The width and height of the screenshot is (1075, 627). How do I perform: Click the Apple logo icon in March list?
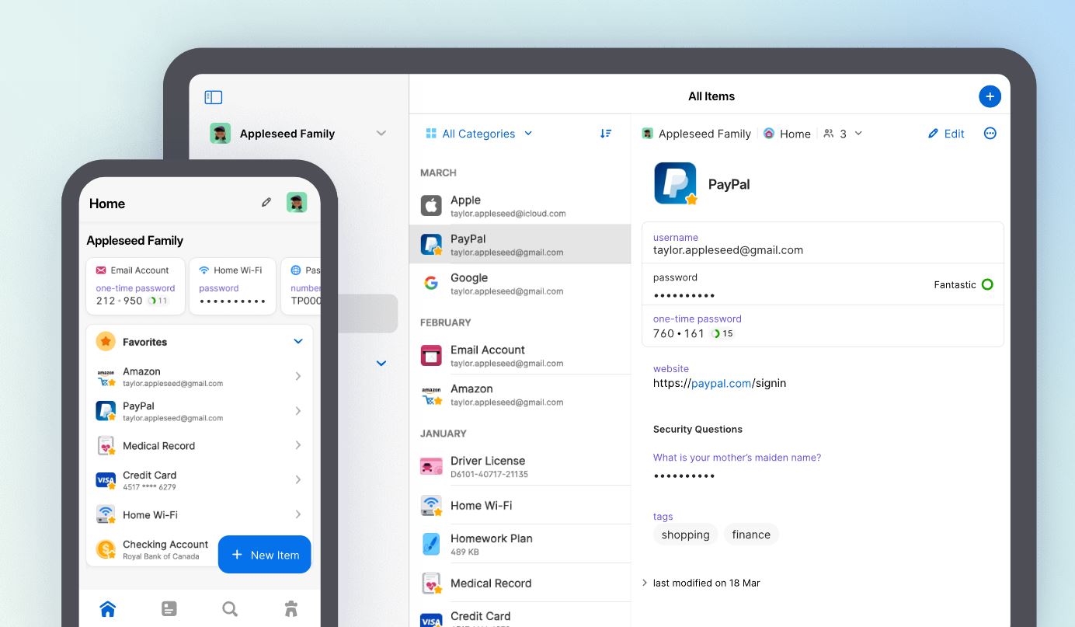click(x=431, y=206)
